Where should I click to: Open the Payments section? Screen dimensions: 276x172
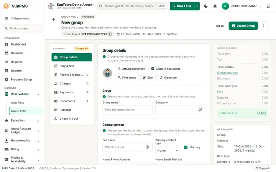pos(72,92)
